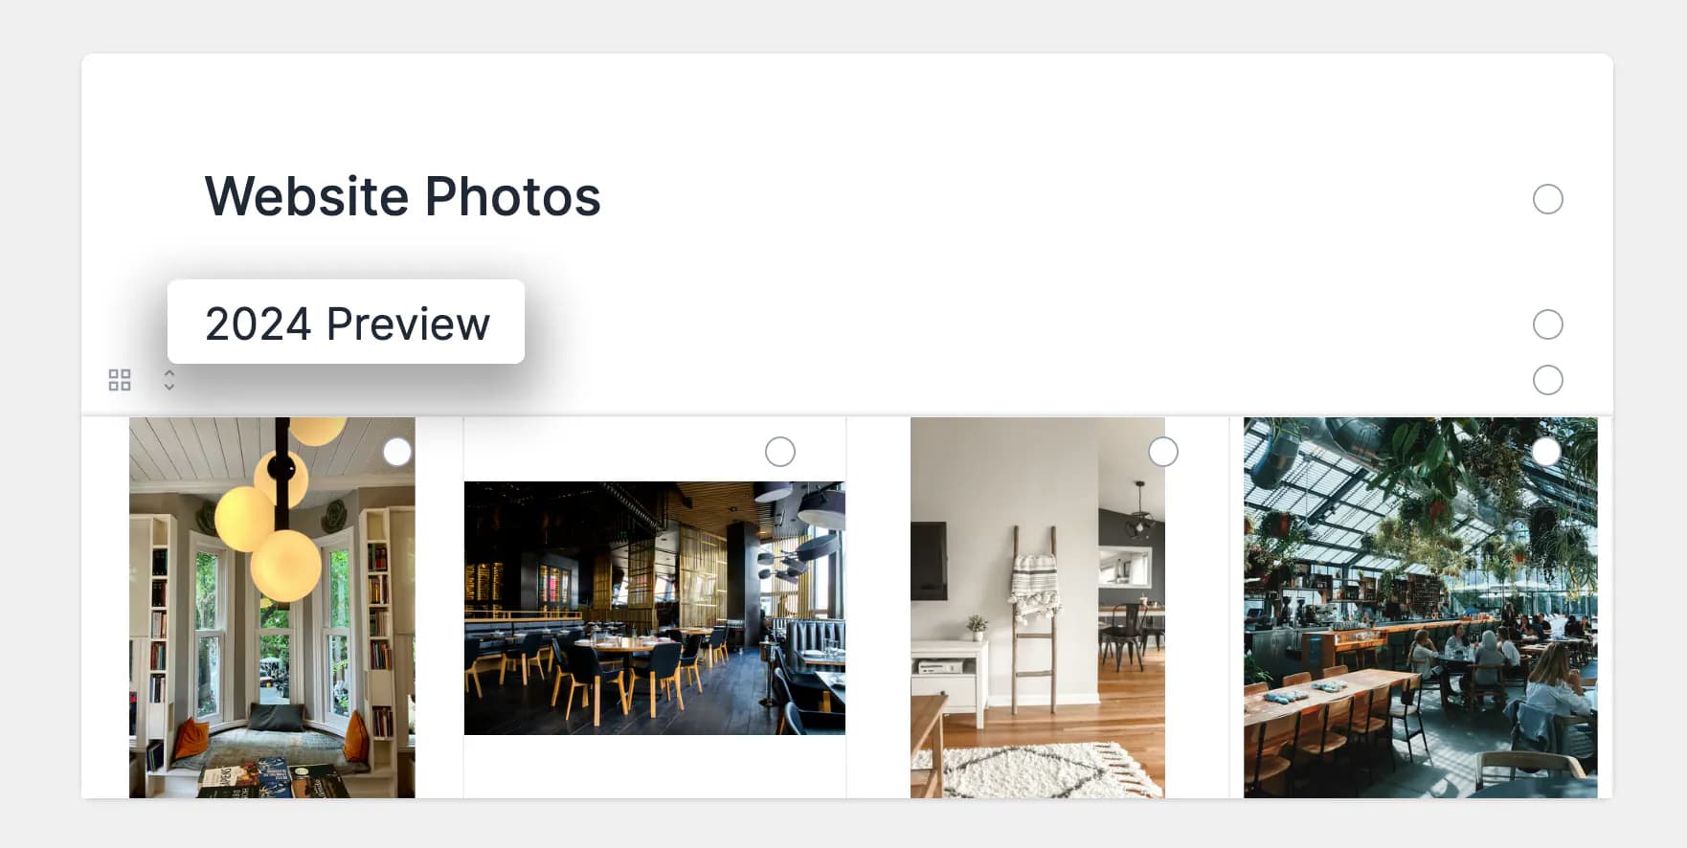The width and height of the screenshot is (1687, 848).
Task: Select the greenhouse cafe photo circle
Action: point(1546,452)
